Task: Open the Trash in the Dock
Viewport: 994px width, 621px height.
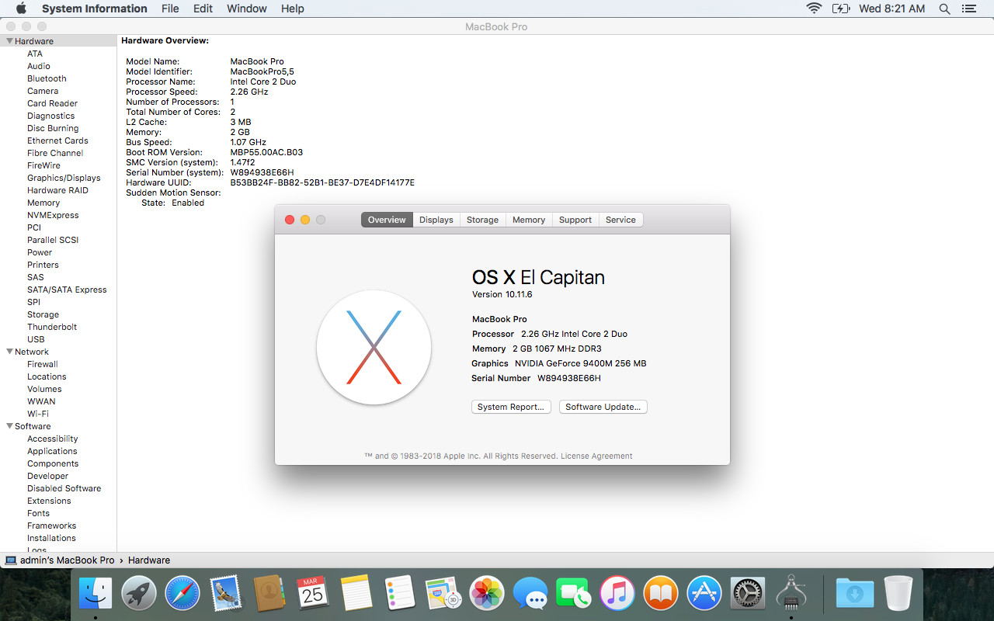Action: point(898,594)
